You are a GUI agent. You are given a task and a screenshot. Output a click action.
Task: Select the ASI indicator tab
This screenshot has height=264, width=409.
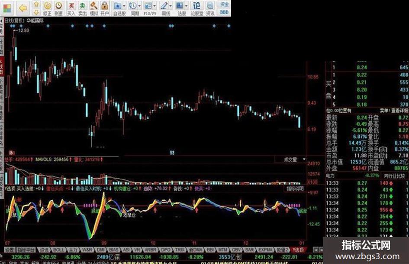coord(126,250)
